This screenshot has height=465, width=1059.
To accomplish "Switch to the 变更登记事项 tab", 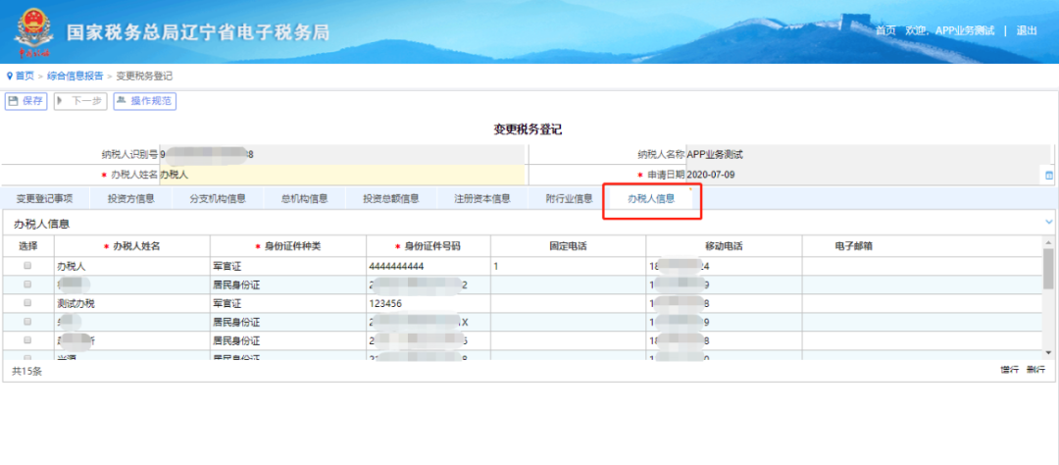I will click(x=44, y=199).
